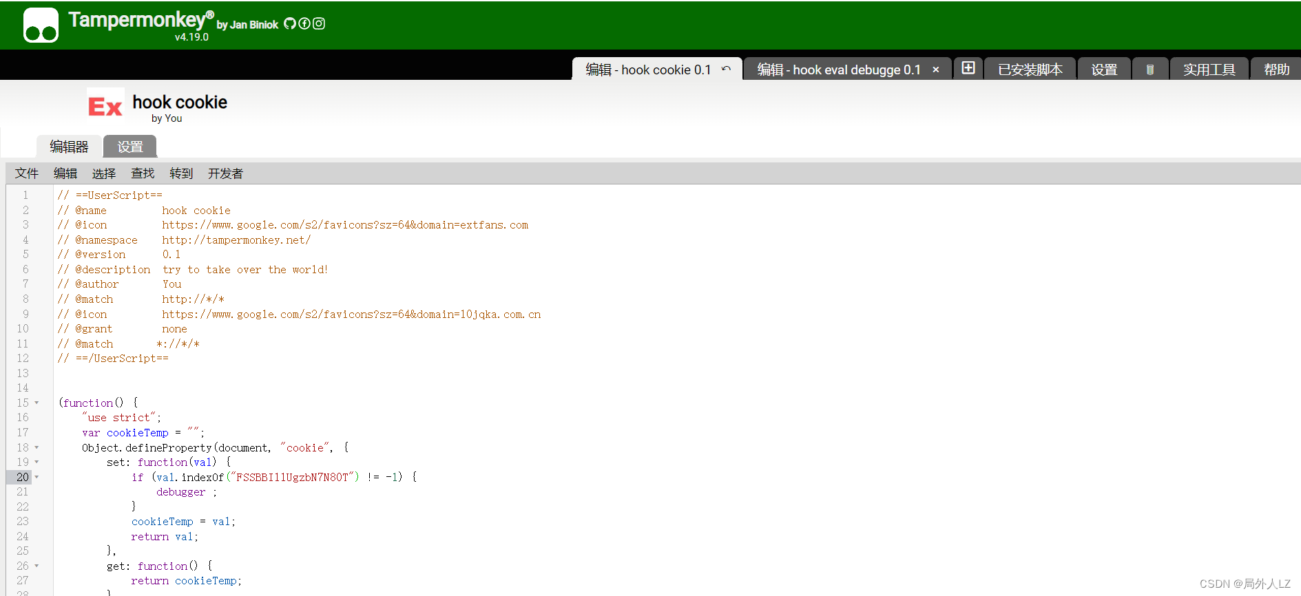Open the 设置 tab in top navigation
The width and height of the screenshot is (1301, 596).
click(x=1104, y=70)
